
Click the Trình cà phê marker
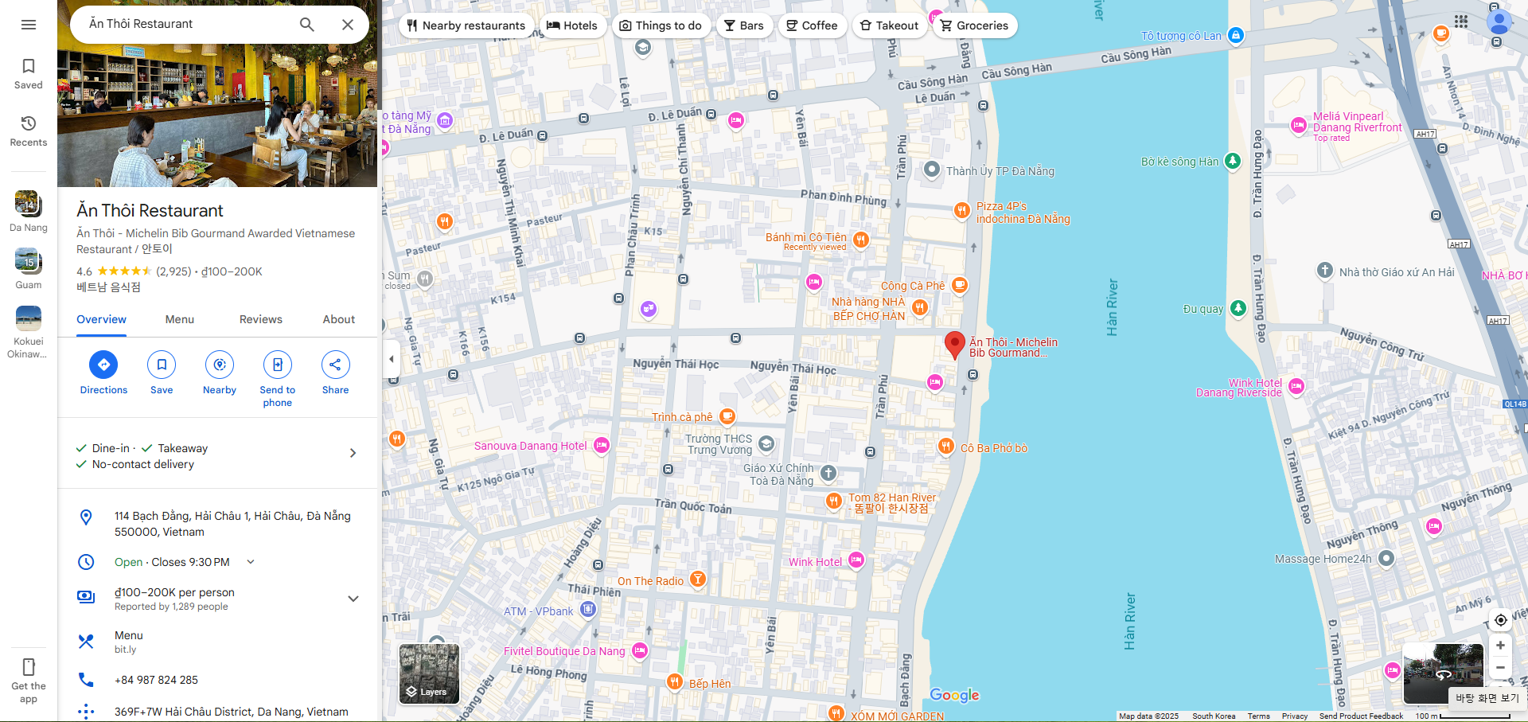pos(727,416)
